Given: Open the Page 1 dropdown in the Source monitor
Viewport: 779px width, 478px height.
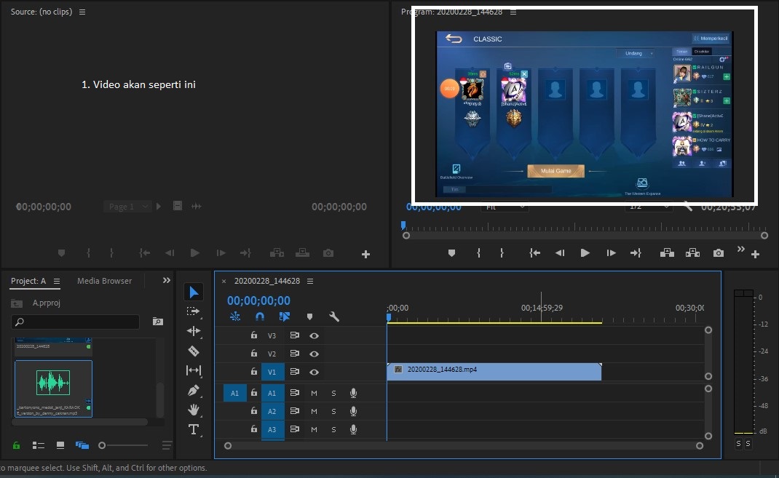Looking at the screenshot, I should point(127,207).
